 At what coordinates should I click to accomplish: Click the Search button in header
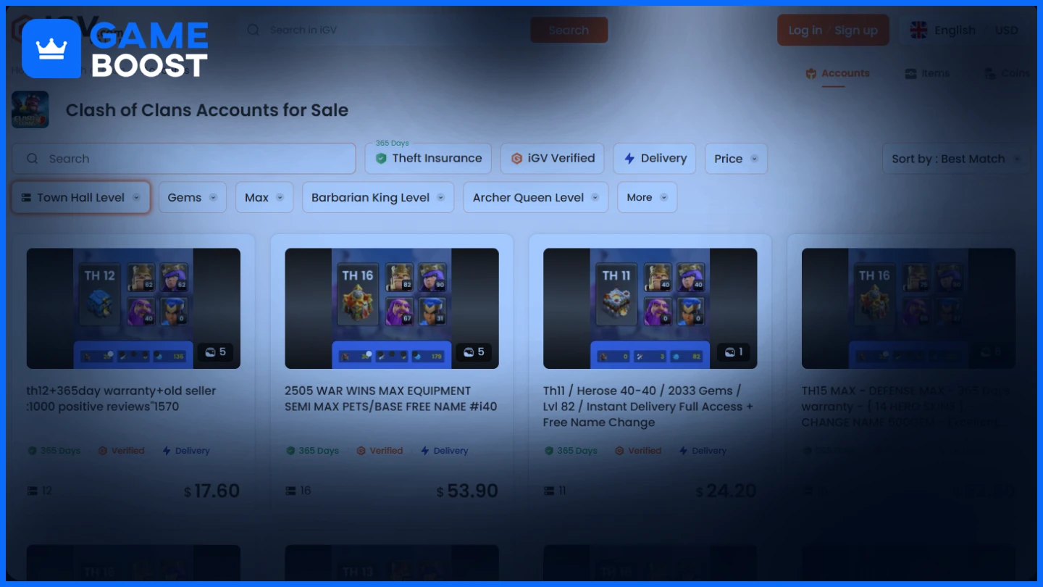pyautogui.click(x=569, y=30)
